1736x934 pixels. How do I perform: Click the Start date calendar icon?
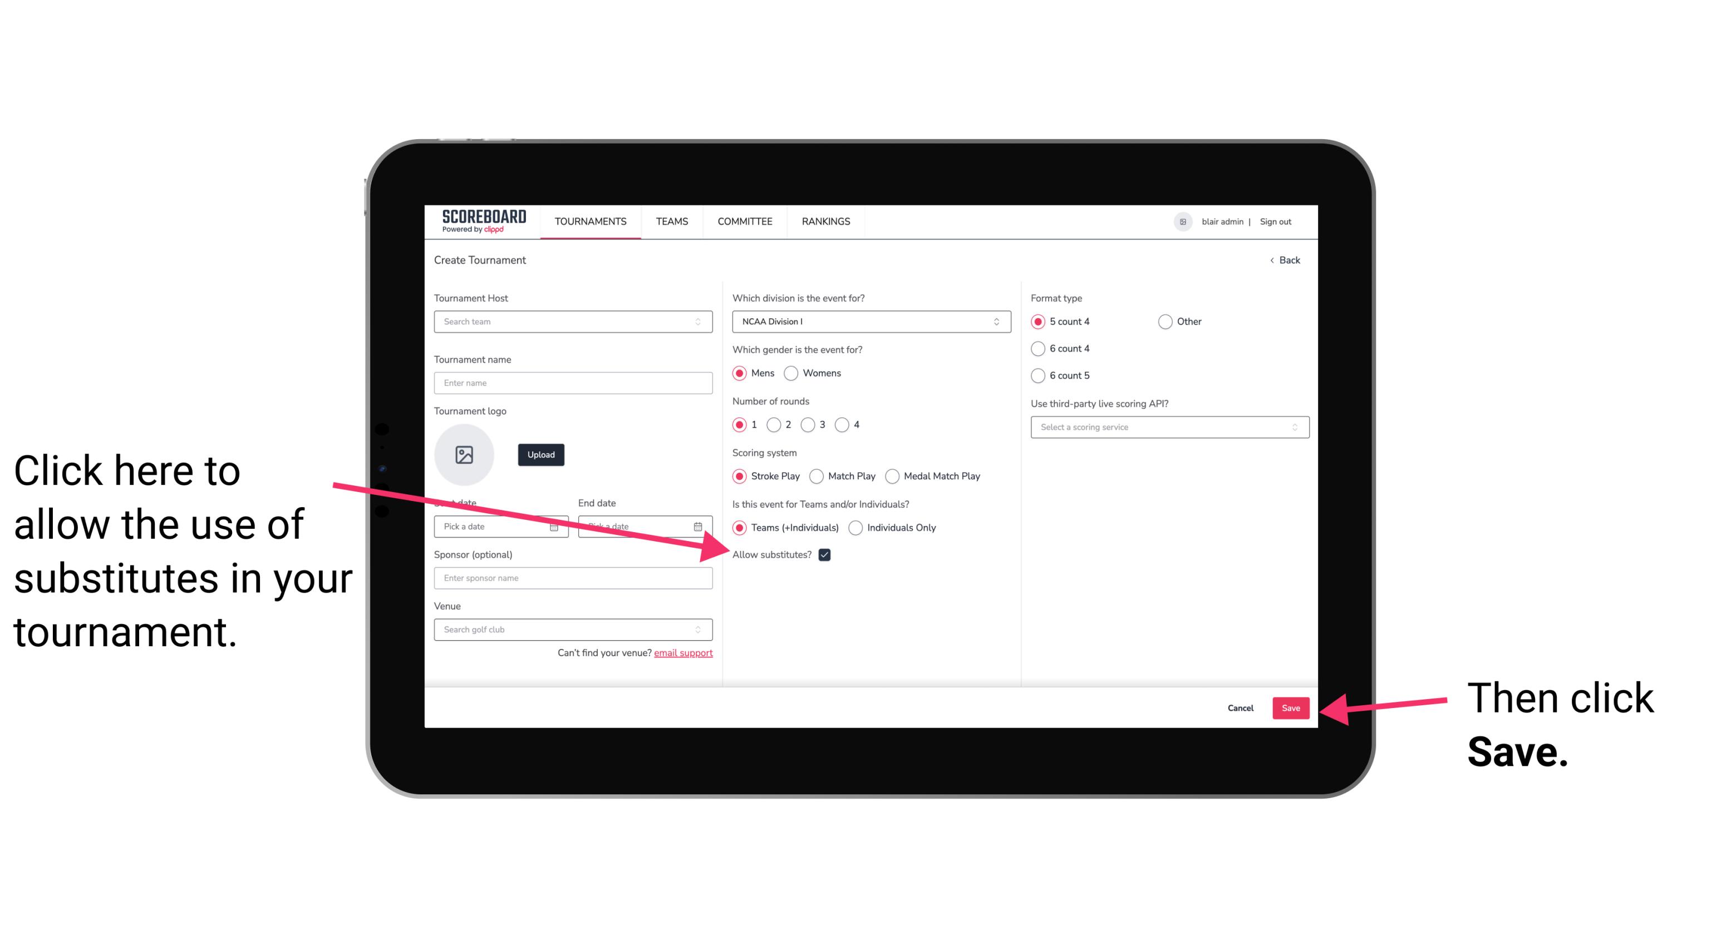tap(557, 525)
